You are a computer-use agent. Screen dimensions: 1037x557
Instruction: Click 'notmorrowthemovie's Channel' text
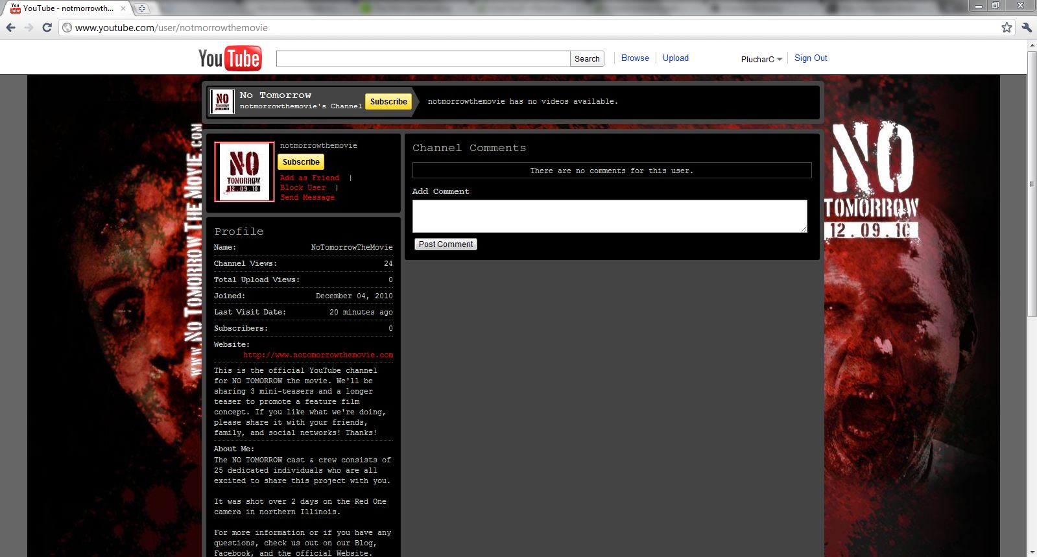pos(301,106)
